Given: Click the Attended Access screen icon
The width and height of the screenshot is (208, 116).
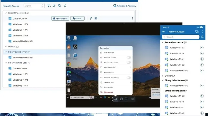Looking at the screenshot, I should click(x=115, y=6).
